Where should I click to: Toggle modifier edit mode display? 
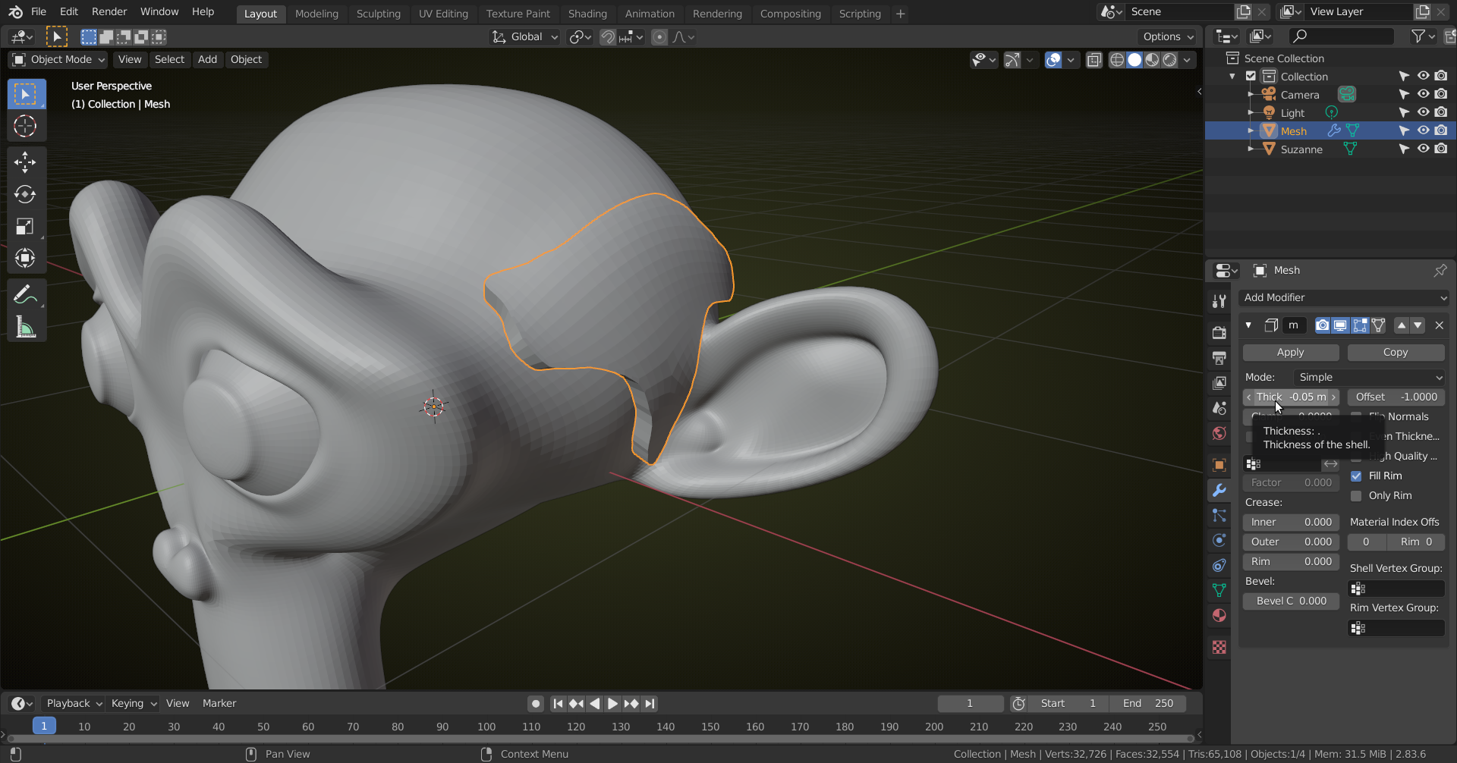[x=1359, y=325]
